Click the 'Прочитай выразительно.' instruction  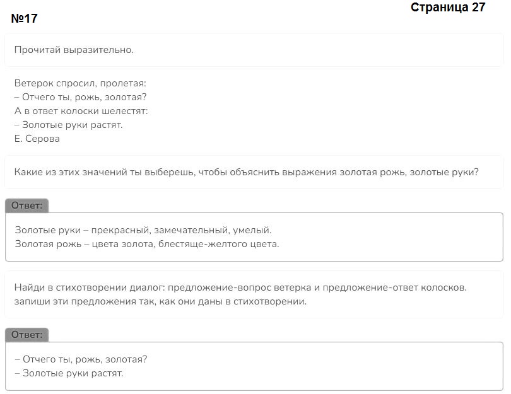[74, 50]
